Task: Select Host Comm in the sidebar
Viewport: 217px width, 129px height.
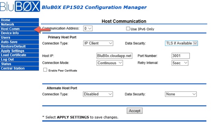Action: tap(19, 29)
